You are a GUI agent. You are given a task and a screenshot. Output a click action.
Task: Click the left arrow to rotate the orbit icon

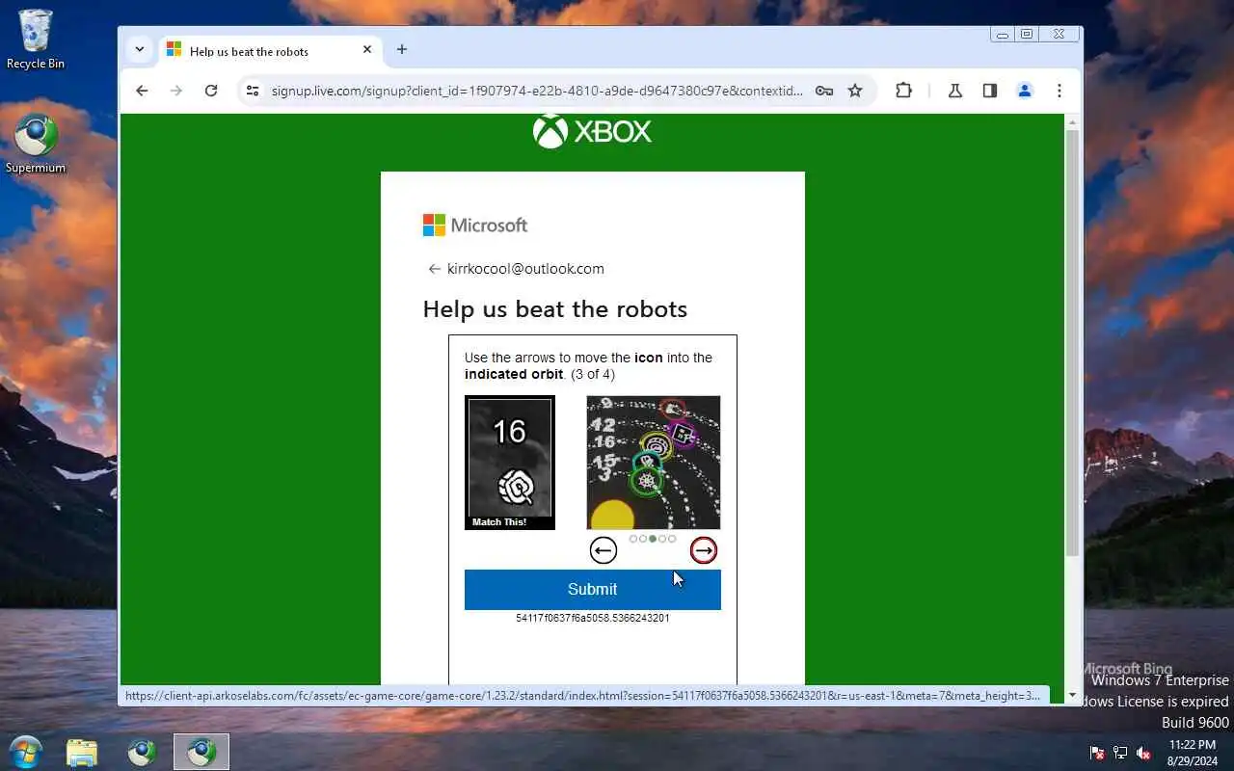click(x=604, y=550)
